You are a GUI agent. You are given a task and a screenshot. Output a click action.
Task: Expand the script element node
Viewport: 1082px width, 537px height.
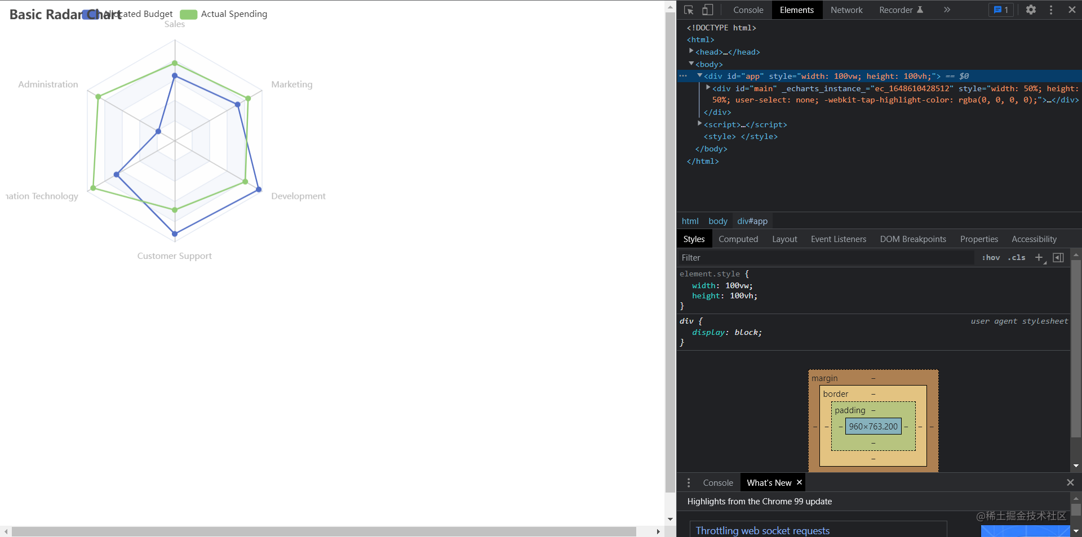(700, 124)
